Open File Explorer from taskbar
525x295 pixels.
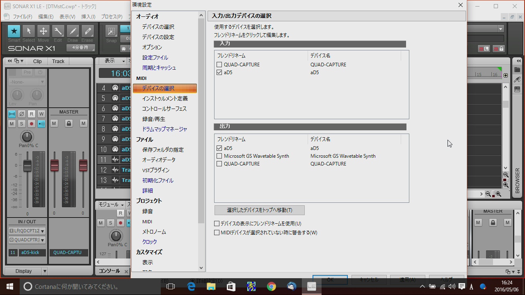click(211, 286)
